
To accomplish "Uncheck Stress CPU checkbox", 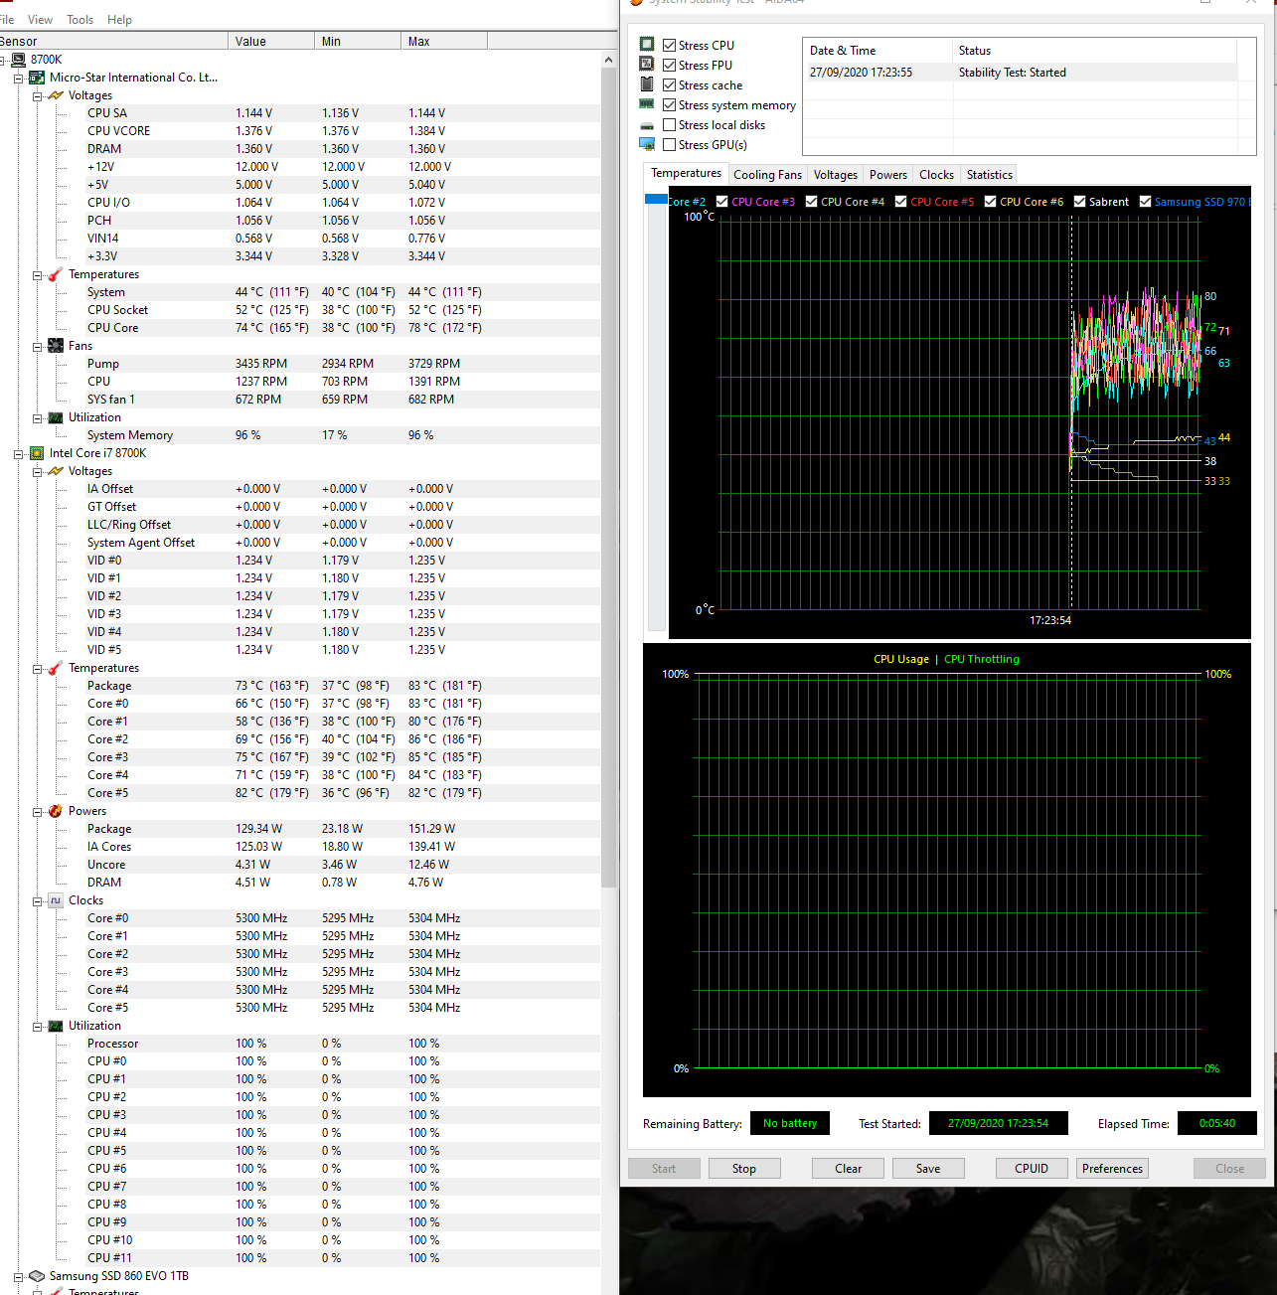I will click(670, 46).
